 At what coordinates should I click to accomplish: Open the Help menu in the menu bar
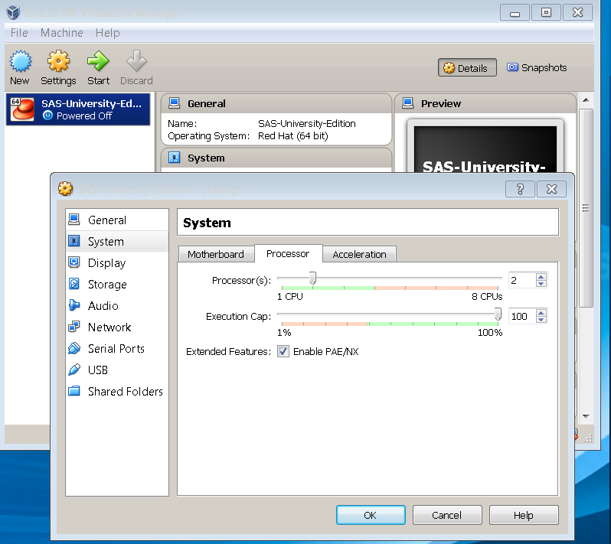click(x=107, y=33)
